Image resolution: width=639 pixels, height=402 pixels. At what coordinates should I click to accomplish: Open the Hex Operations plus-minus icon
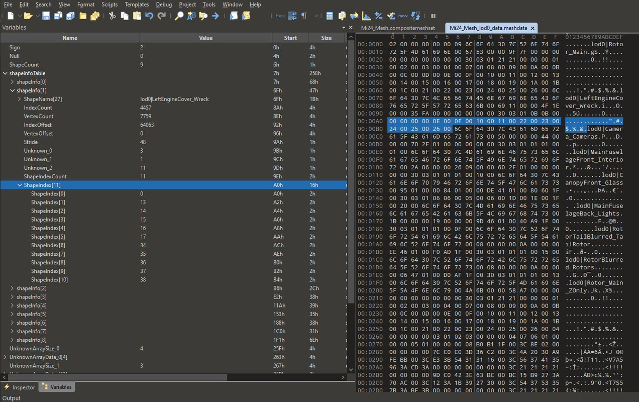pyautogui.click(x=378, y=16)
